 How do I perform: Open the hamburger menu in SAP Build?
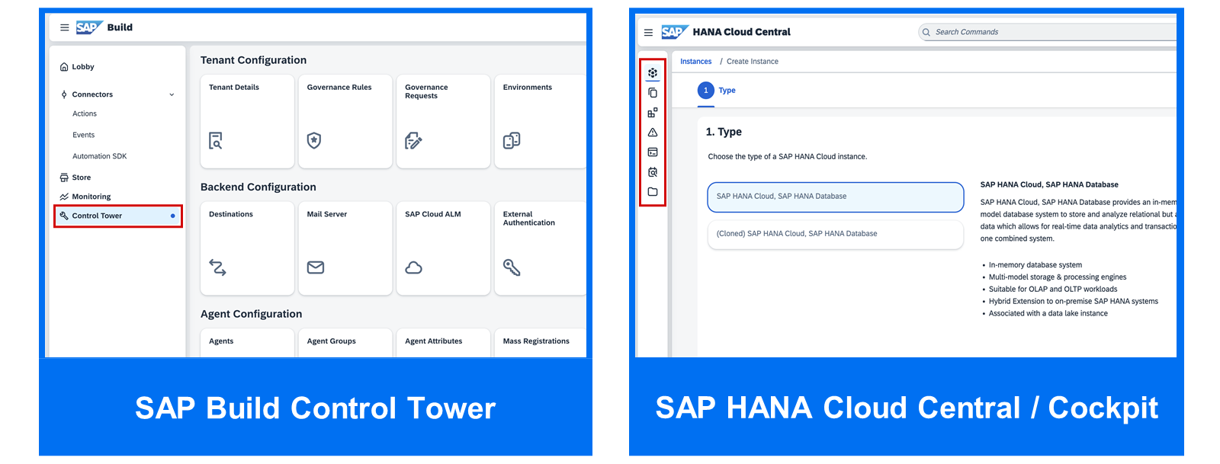(x=64, y=27)
